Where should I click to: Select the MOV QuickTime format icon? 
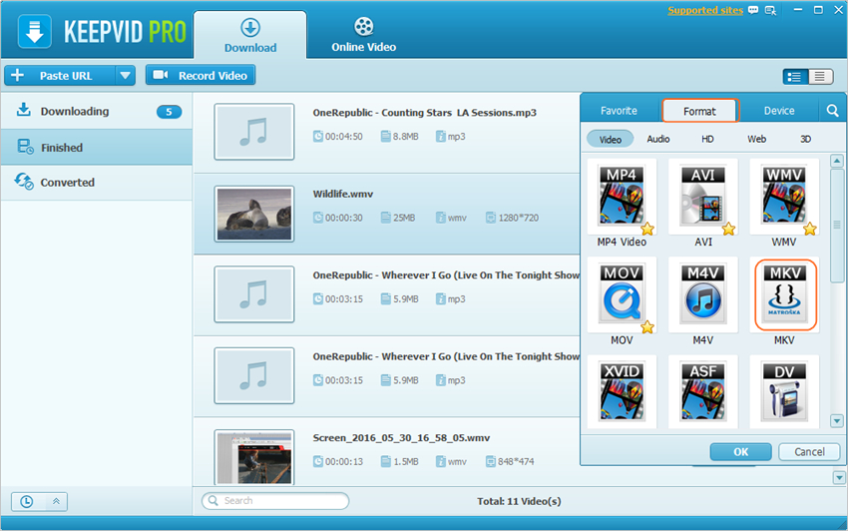[622, 294]
